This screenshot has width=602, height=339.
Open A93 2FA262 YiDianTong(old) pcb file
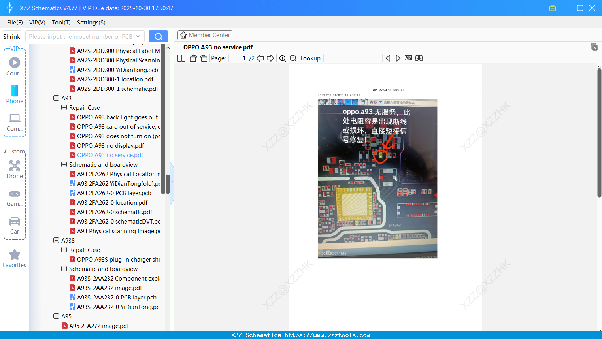[x=115, y=184]
